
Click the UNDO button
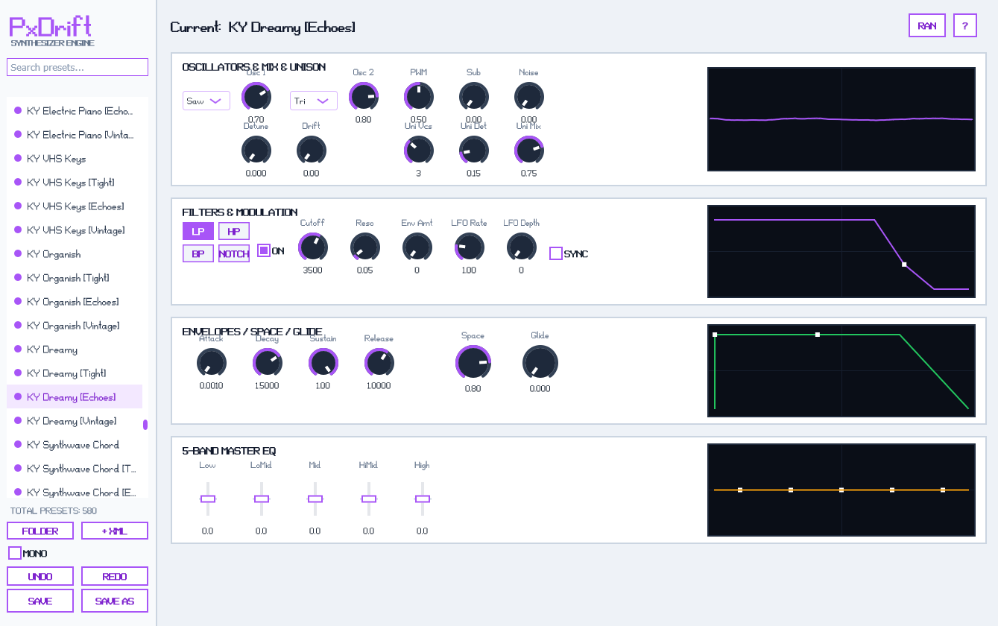(x=40, y=576)
